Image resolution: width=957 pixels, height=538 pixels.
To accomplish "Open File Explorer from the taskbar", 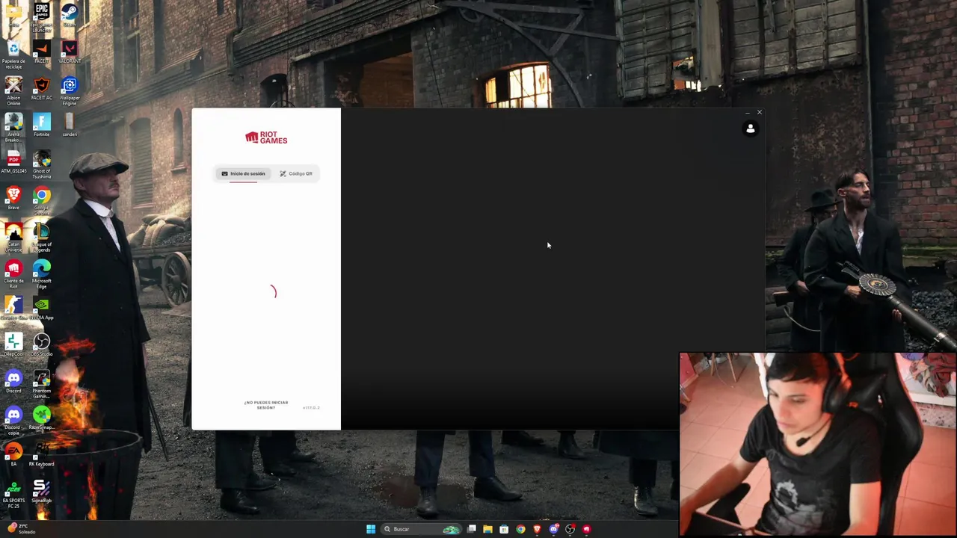I will coord(487,529).
